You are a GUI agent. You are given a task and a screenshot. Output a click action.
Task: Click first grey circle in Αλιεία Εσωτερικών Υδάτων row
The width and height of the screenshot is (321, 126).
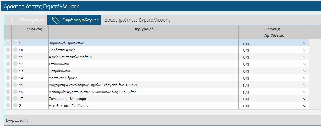(8, 57)
